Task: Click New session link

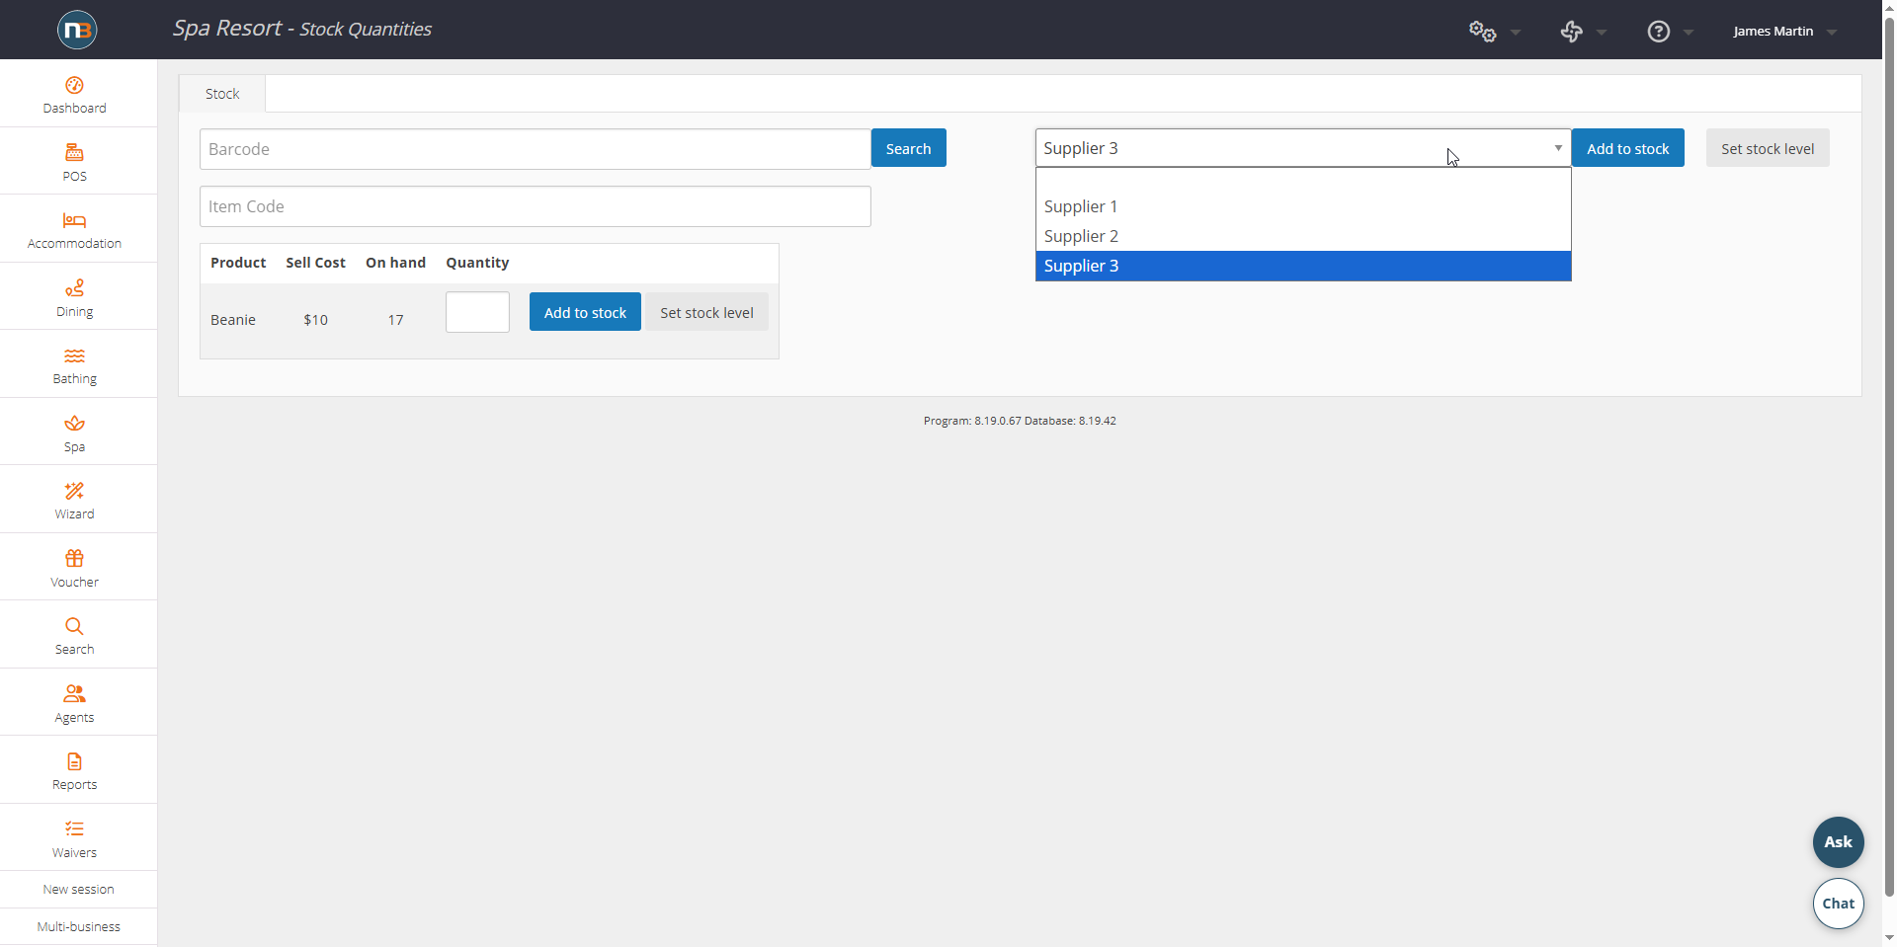Action: click(x=78, y=890)
